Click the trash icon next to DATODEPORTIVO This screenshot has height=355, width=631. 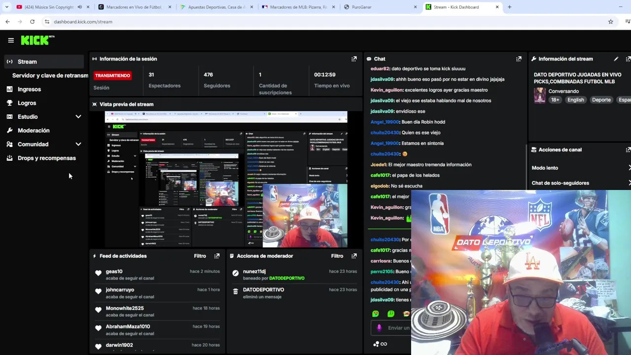pos(235,292)
